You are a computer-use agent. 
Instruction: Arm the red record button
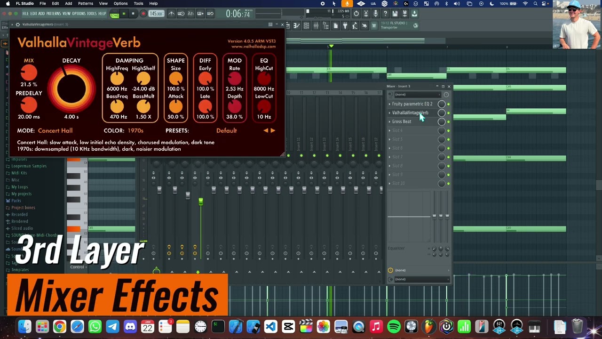[143, 14]
